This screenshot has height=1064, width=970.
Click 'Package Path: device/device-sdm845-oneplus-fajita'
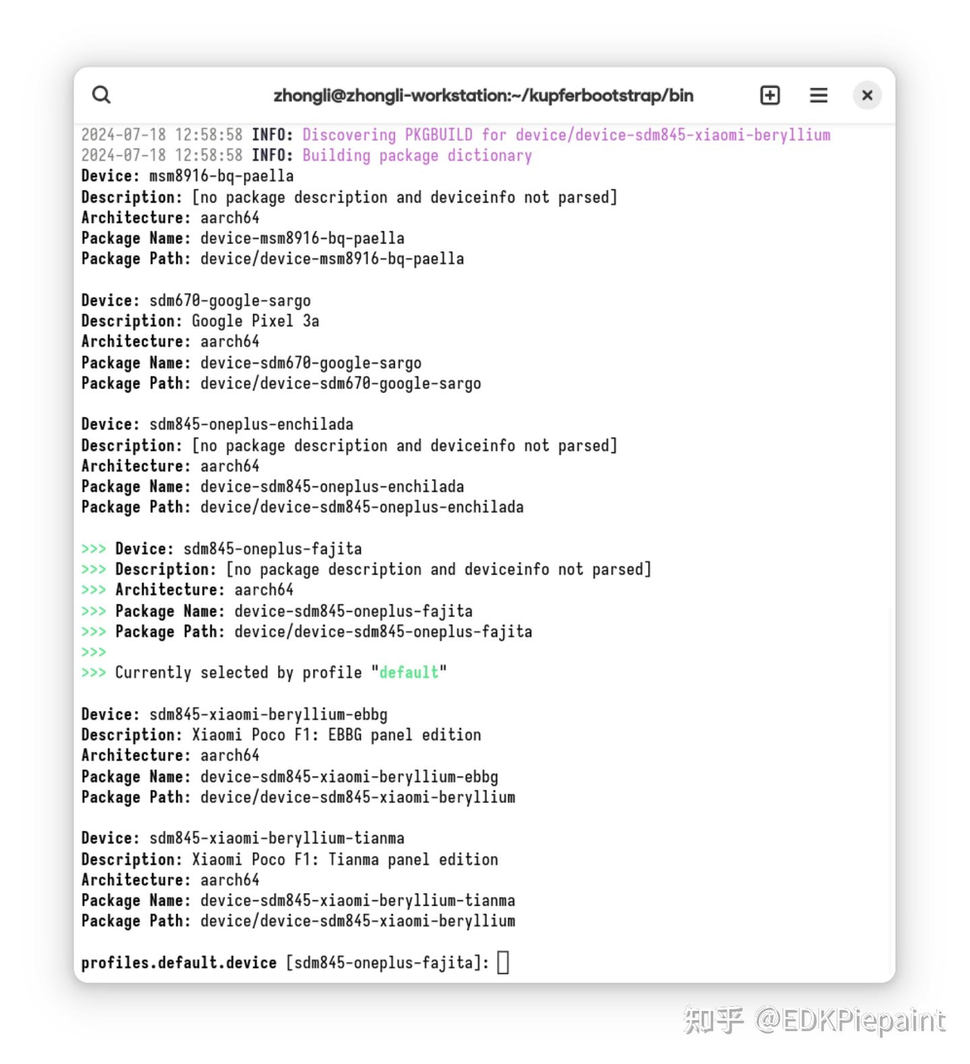[x=306, y=631]
